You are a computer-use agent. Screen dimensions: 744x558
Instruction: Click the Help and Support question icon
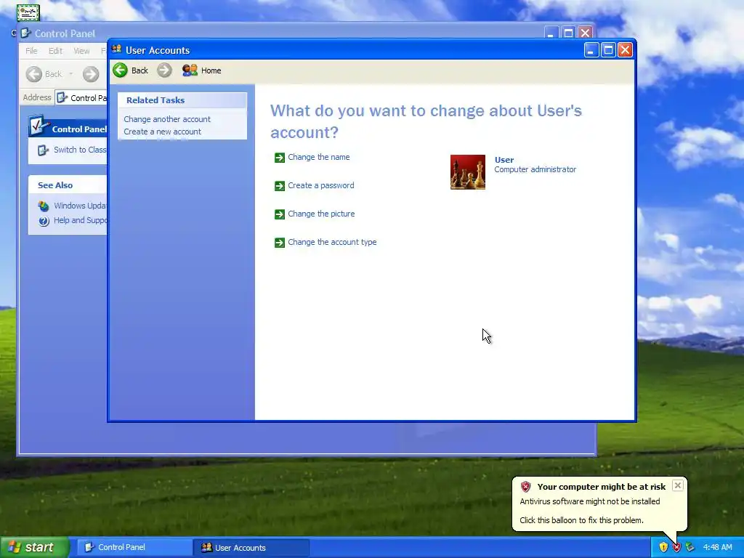[44, 221]
